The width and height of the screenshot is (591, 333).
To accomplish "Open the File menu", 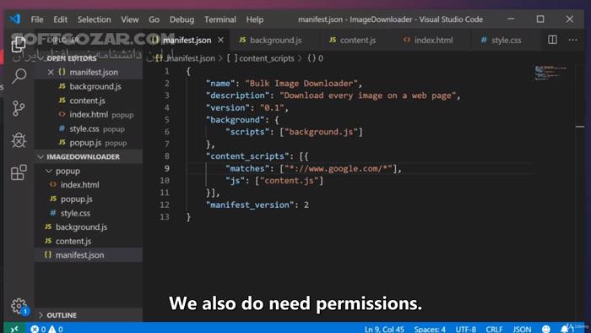I will click(37, 19).
